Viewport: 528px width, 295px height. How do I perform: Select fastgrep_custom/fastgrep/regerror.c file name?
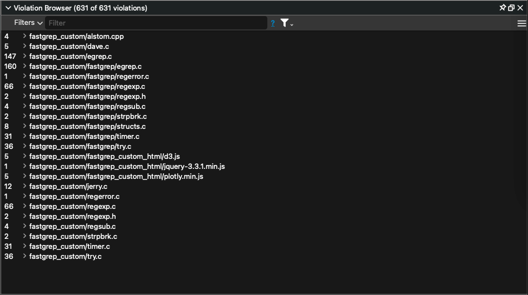pyautogui.click(x=89, y=77)
